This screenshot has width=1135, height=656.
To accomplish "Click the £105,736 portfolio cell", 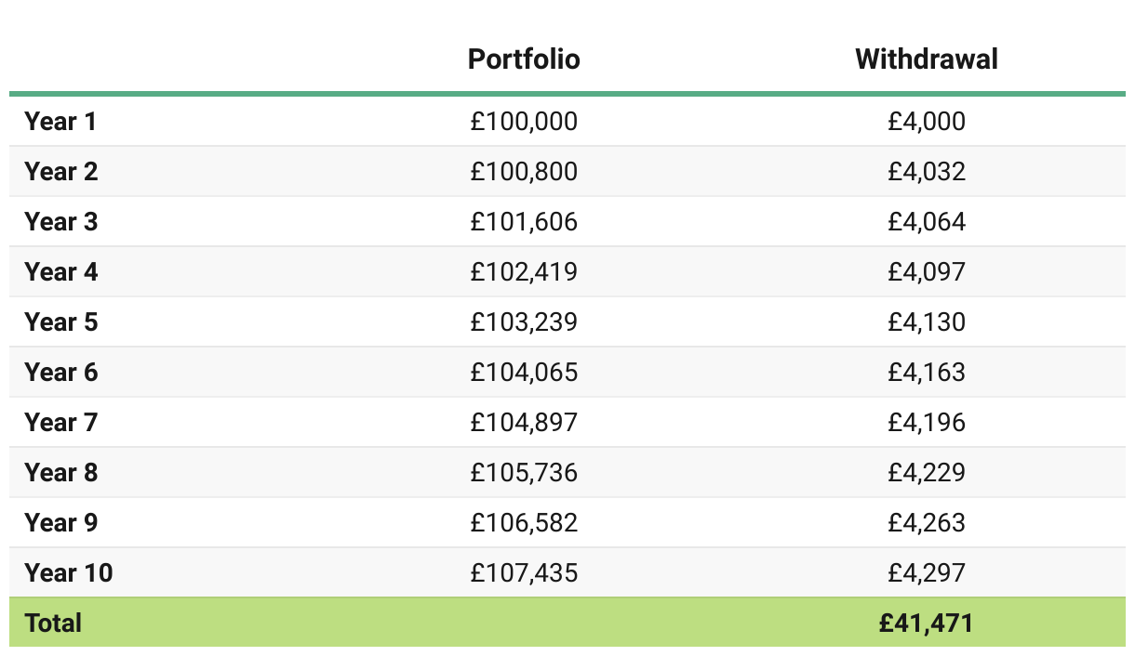I will [524, 473].
